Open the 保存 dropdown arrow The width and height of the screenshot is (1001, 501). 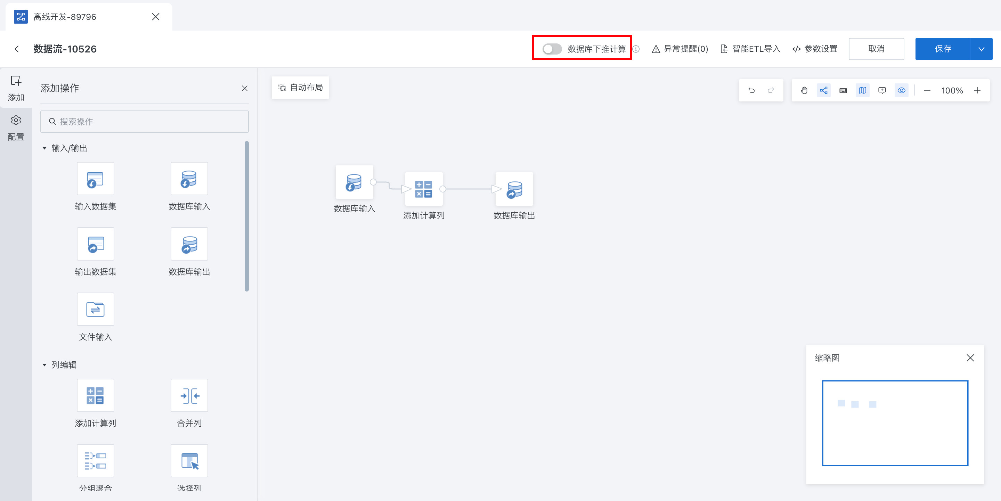[981, 49]
